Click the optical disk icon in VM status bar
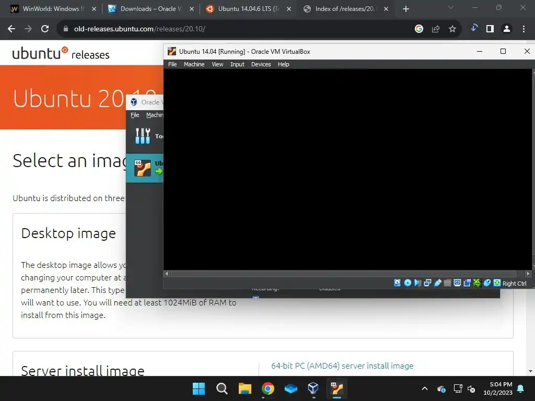535x401 pixels. tap(408, 282)
